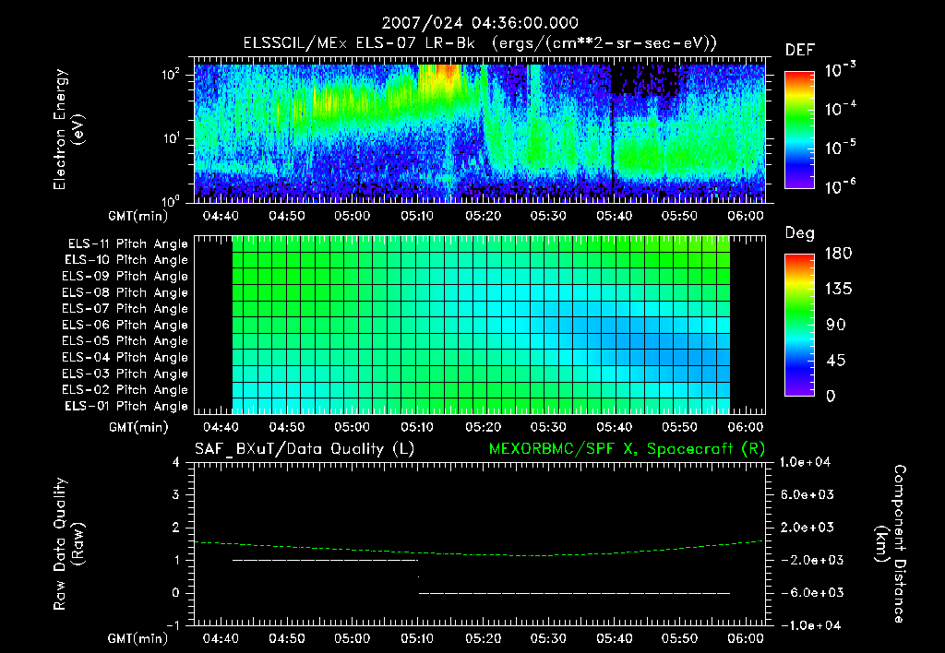The height and width of the screenshot is (653, 945).
Task: Click the 1.0e+04 right axis value
Action: tap(805, 462)
